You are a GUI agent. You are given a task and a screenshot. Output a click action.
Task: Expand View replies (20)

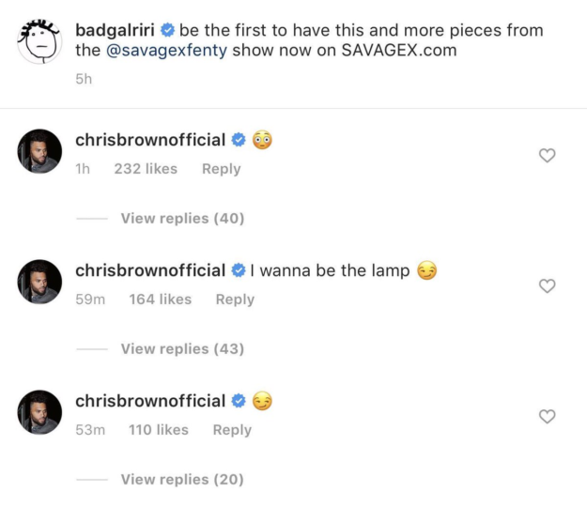pyautogui.click(x=182, y=479)
